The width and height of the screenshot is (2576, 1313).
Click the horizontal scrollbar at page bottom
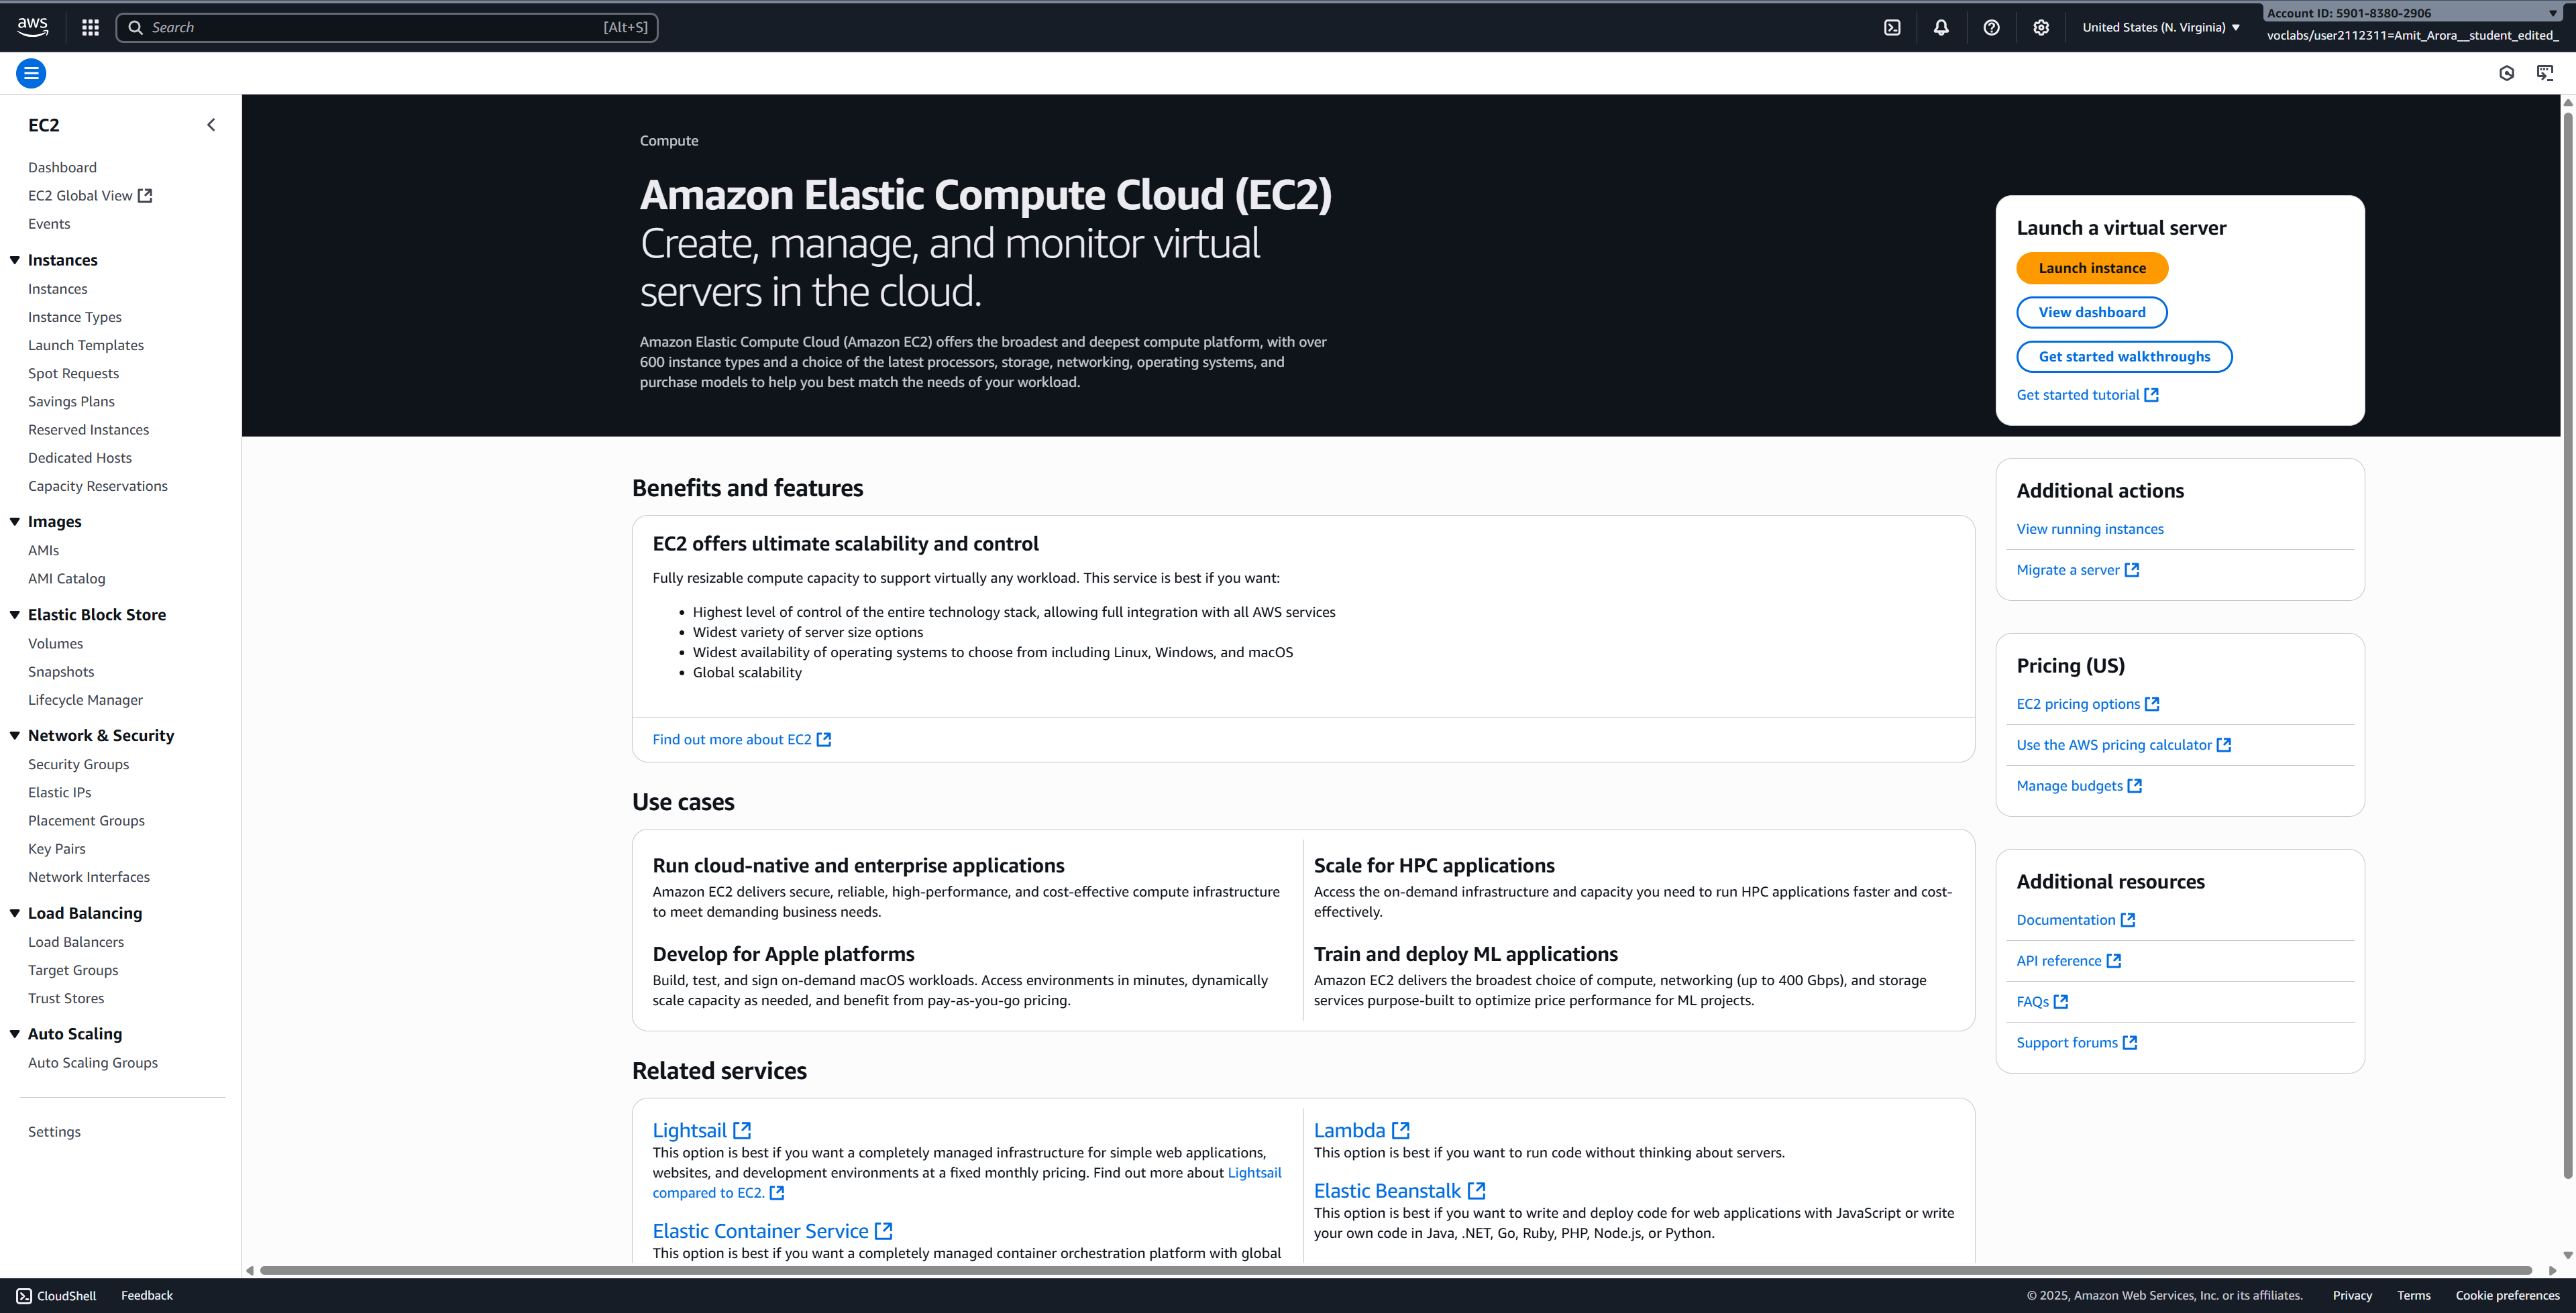click(1395, 1270)
